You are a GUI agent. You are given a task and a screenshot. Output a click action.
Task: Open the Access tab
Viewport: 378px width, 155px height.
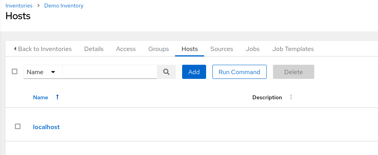click(126, 49)
